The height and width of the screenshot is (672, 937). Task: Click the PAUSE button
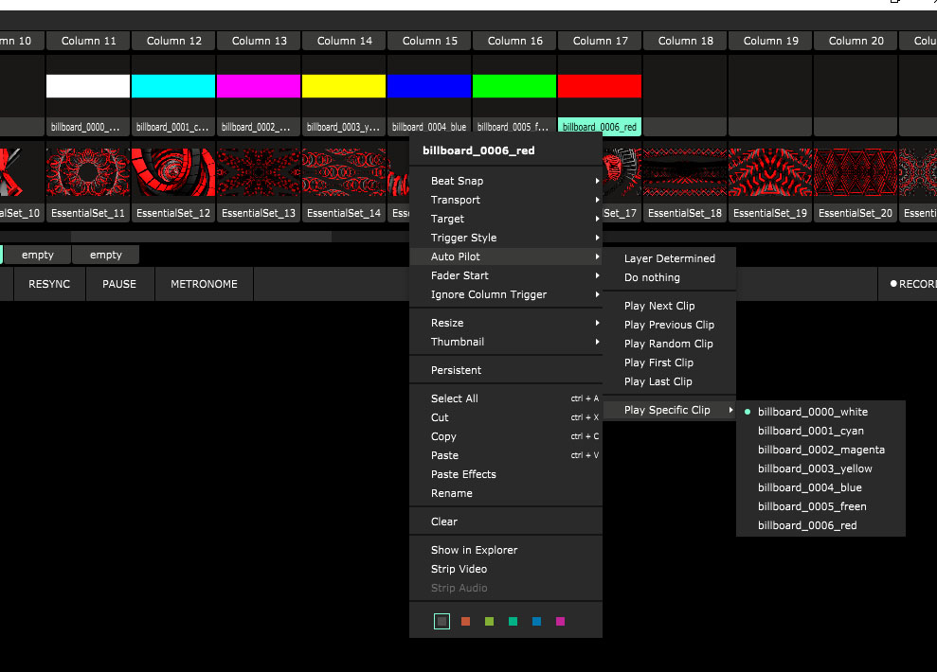pos(119,284)
